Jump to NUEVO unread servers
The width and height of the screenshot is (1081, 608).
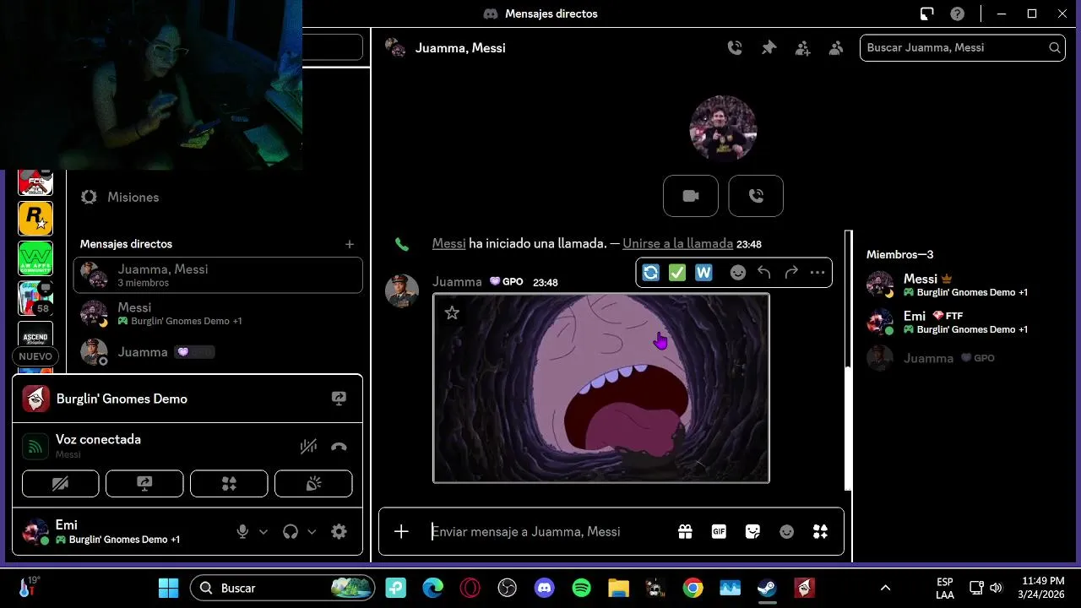[x=35, y=356]
